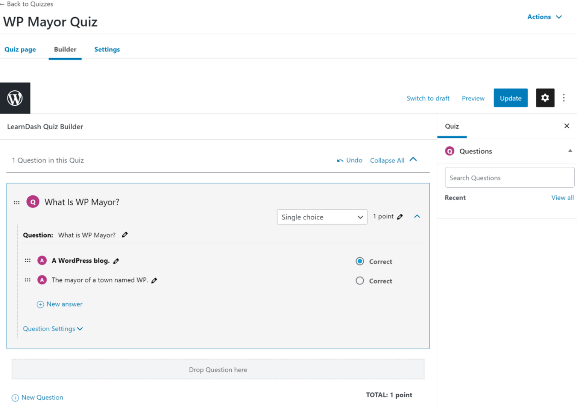Mark mayor of a town named WP Correct
Screen dimensions: 577x413
[360, 281]
